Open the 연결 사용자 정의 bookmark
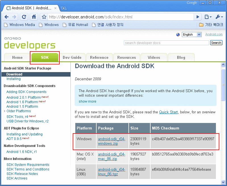Viewport: 227px width, 186px height. pyautogui.click(x=108, y=25)
